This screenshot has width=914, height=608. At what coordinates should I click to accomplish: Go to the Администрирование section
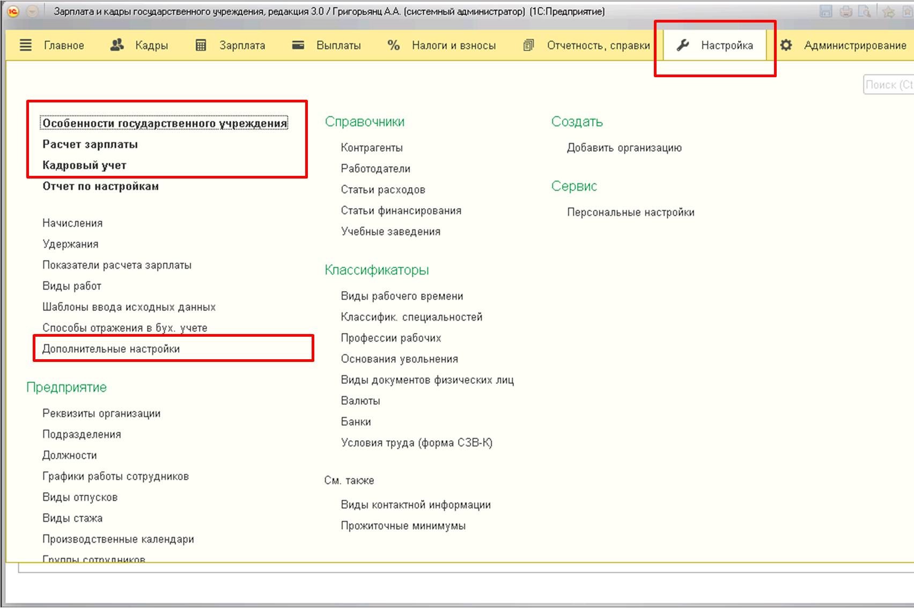(843, 46)
